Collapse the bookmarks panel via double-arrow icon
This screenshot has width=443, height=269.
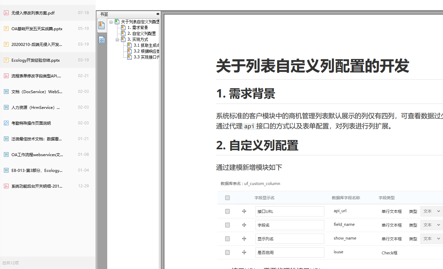click(x=157, y=14)
